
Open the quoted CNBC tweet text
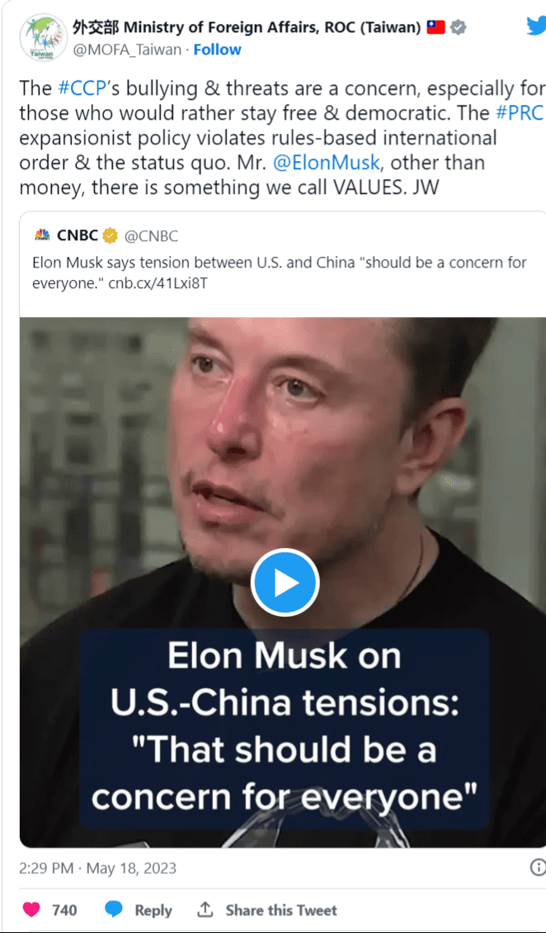click(280, 272)
